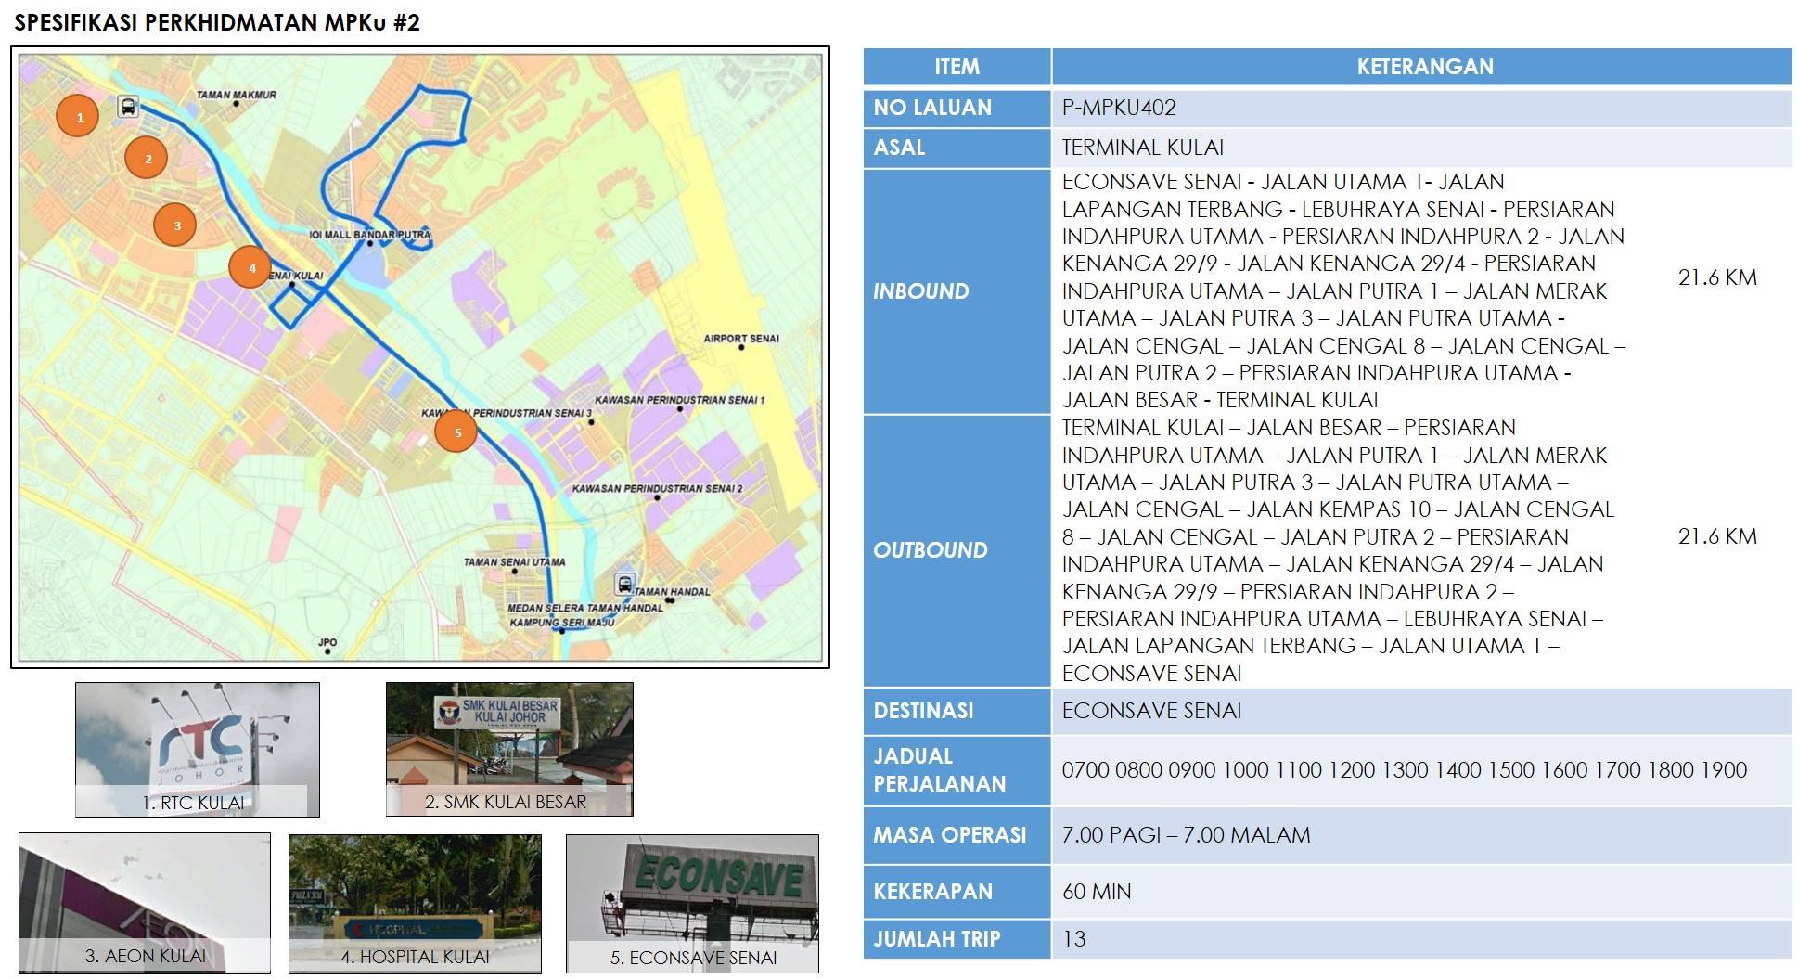This screenshot has width=1798, height=979.
Task: Select orange map marker number 1
Action: [78, 116]
